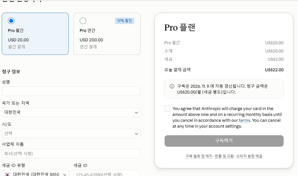The image size is (298, 176).
Task: Click the 사업체 이름 company input field
Action: (x=71, y=153)
